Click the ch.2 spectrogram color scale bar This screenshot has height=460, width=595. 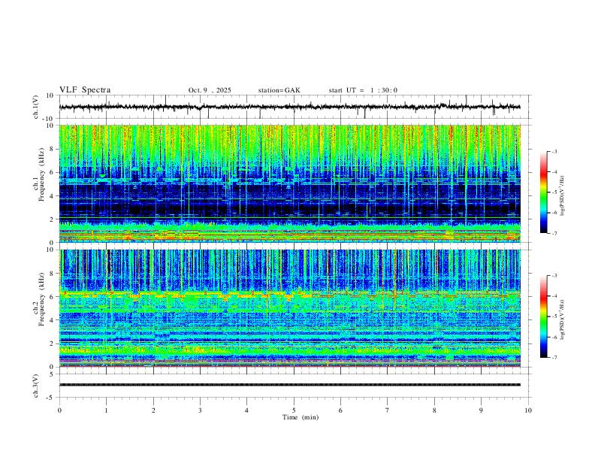[544, 316]
